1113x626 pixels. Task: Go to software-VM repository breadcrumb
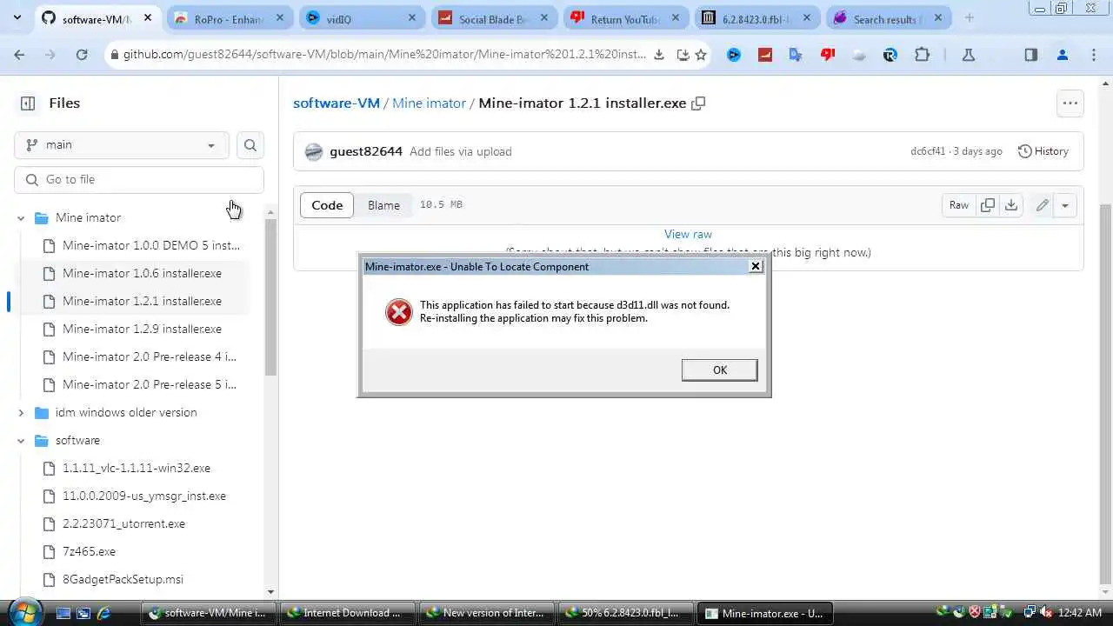[x=337, y=103]
